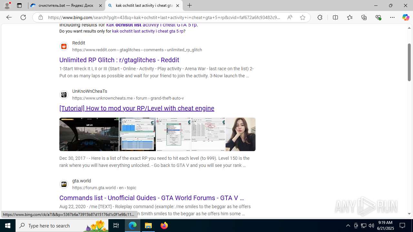Refresh the current page

click(23, 17)
